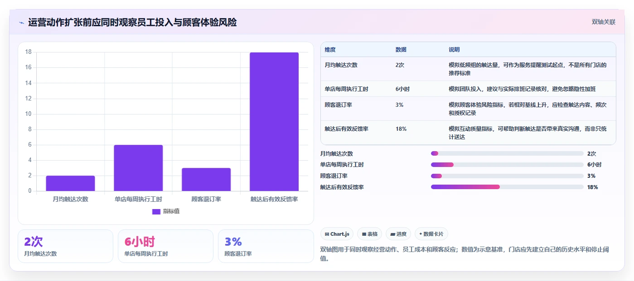Viewport: 634px width, 281px height.
Task: Click the 月均触达次数 bar in chart
Action: 70,183
